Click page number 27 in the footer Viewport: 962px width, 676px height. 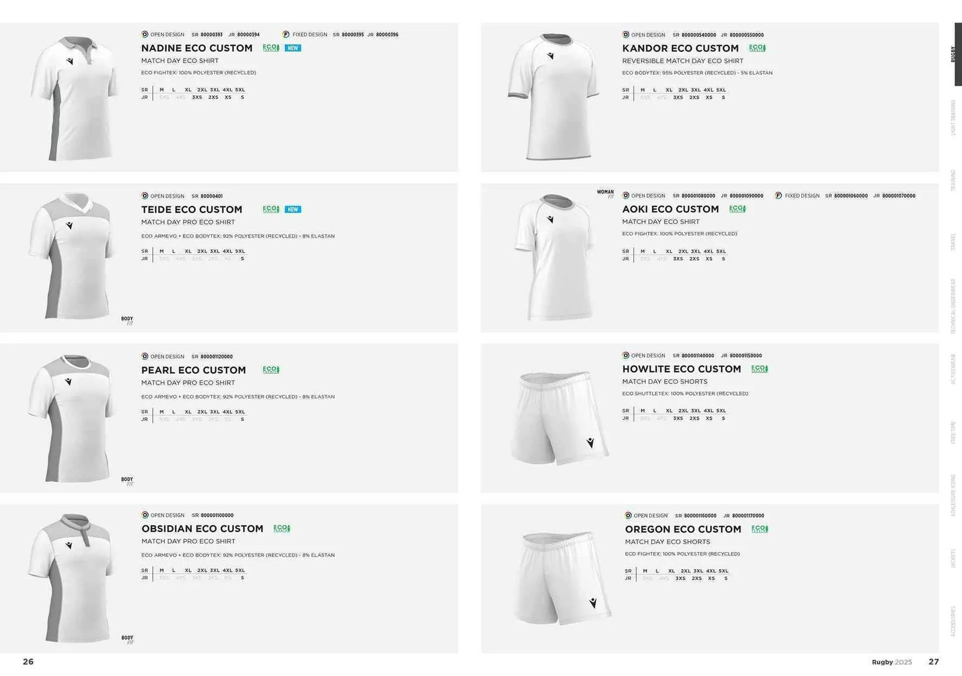pyautogui.click(x=933, y=662)
